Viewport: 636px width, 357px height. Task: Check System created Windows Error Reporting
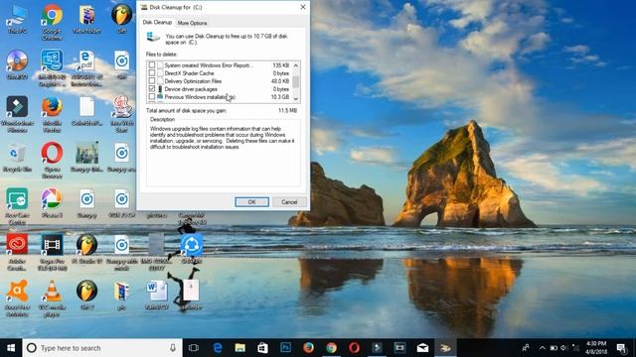(x=152, y=64)
